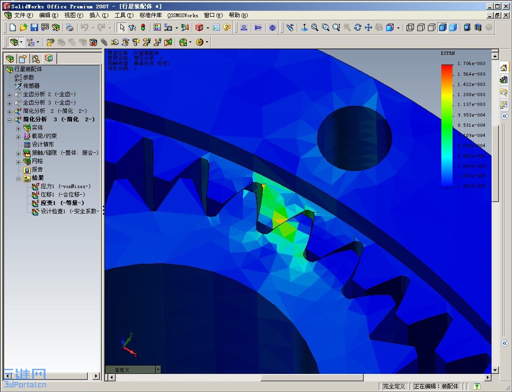Collapse the 结果 folder
The width and height of the screenshot is (512, 392).
18,179
